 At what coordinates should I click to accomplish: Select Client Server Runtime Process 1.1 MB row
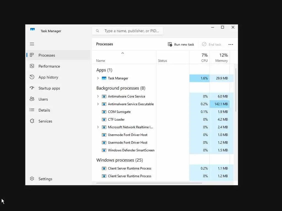click(163, 168)
